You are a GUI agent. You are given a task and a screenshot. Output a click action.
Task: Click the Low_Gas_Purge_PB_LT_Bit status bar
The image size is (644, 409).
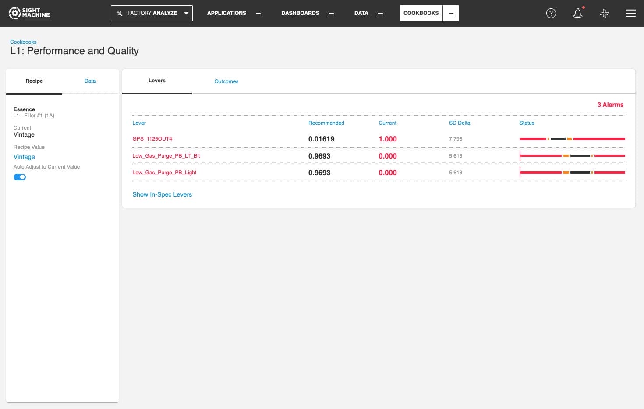click(x=572, y=155)
